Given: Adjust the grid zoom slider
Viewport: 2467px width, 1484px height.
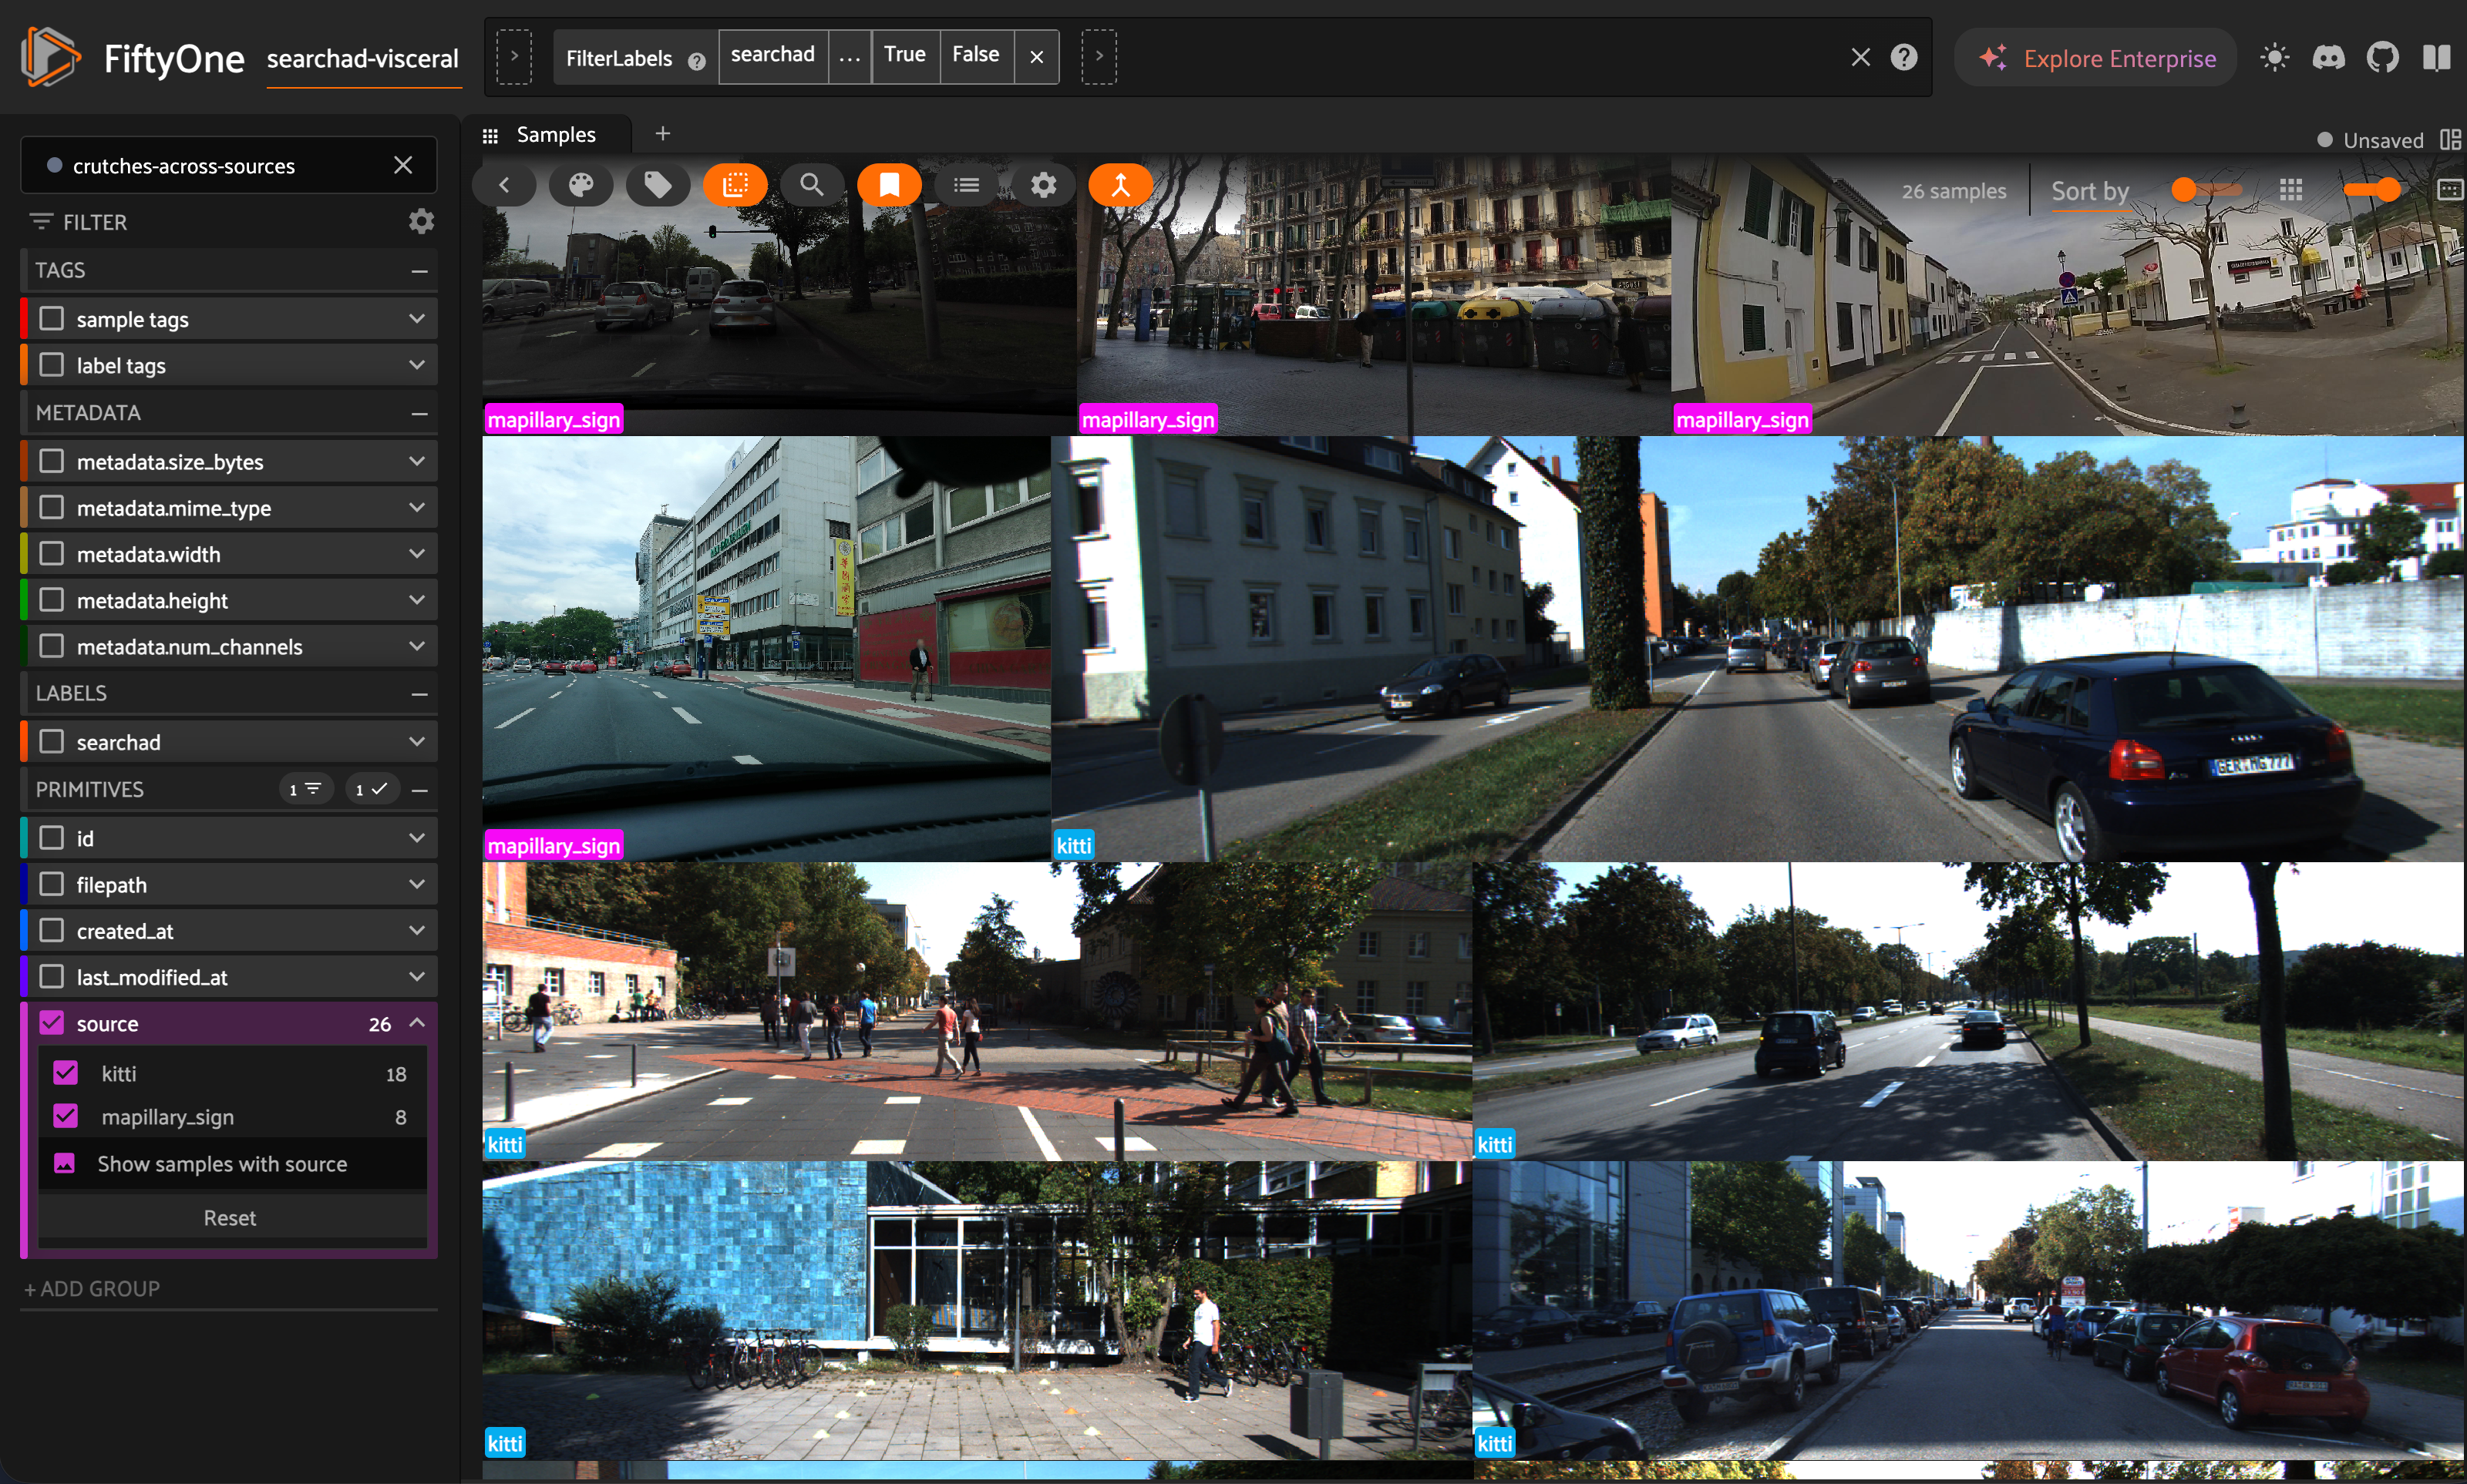Looking at the screenshot, I should (2371, 189).
